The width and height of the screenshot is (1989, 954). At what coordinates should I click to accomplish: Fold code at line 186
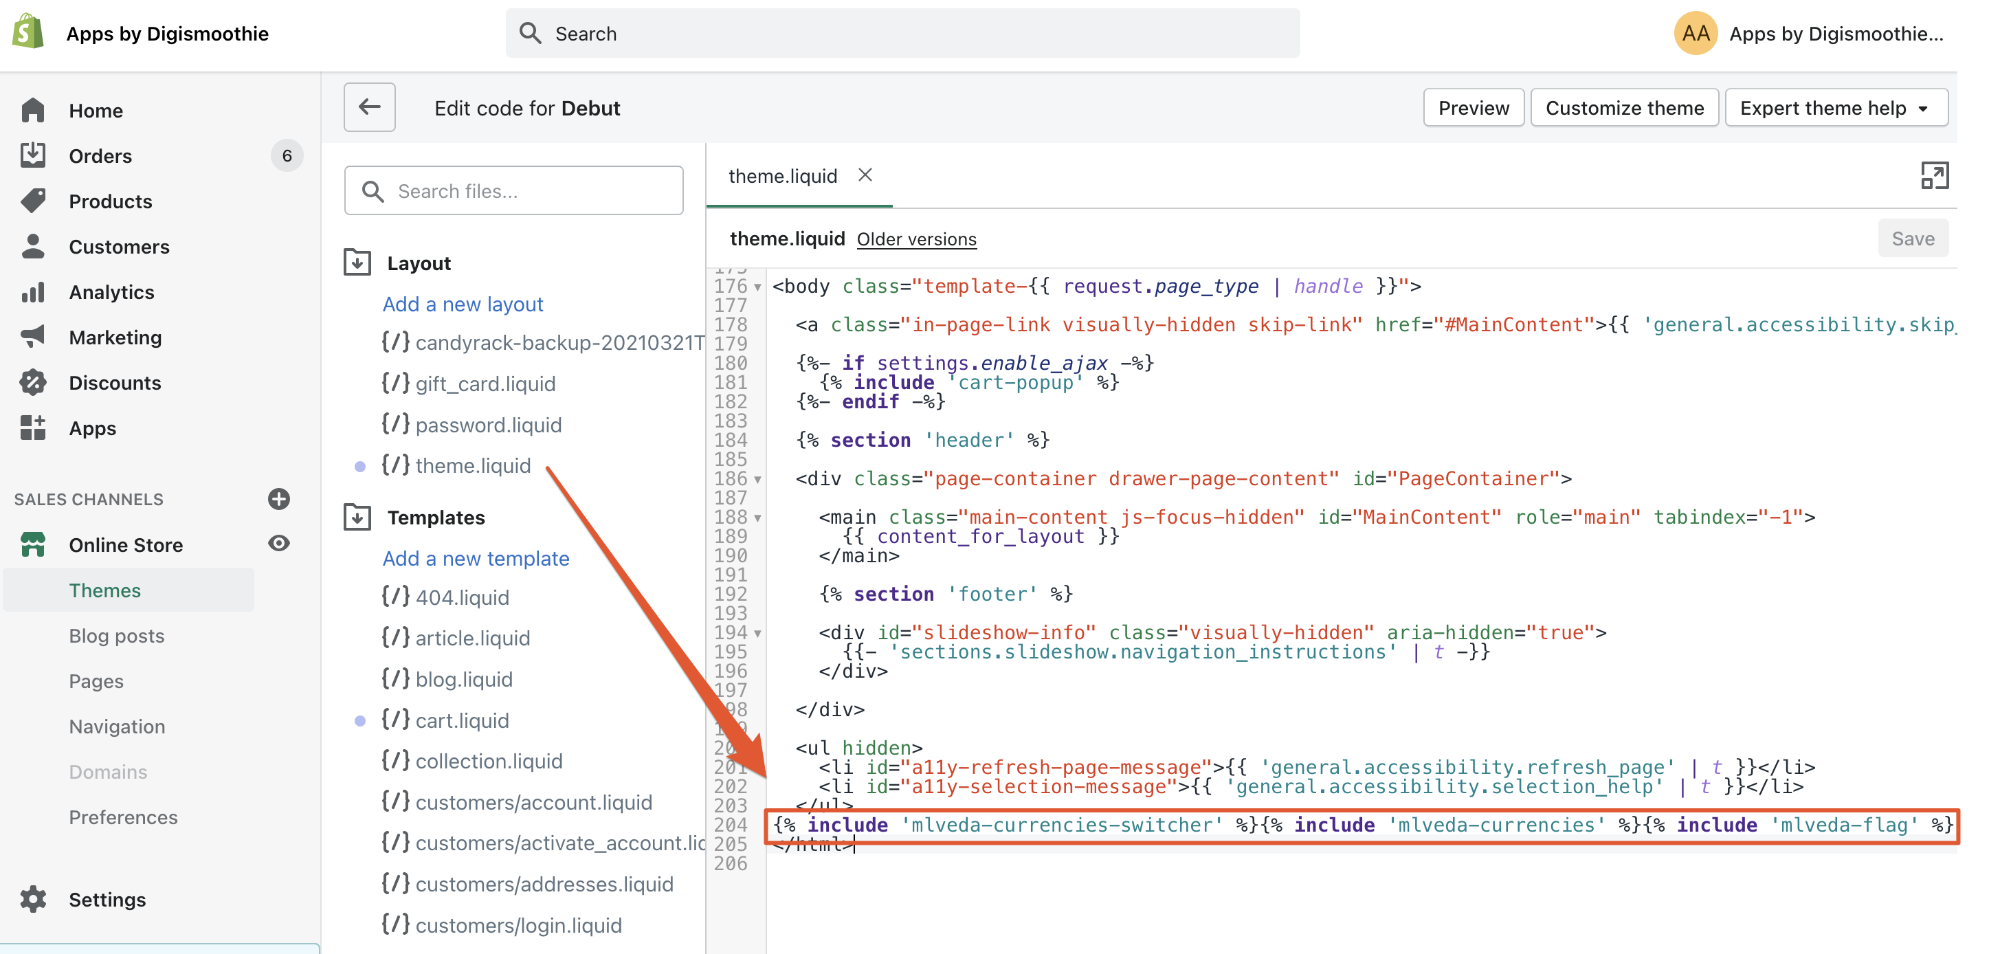pyautogui.click(x=758, y=480)
